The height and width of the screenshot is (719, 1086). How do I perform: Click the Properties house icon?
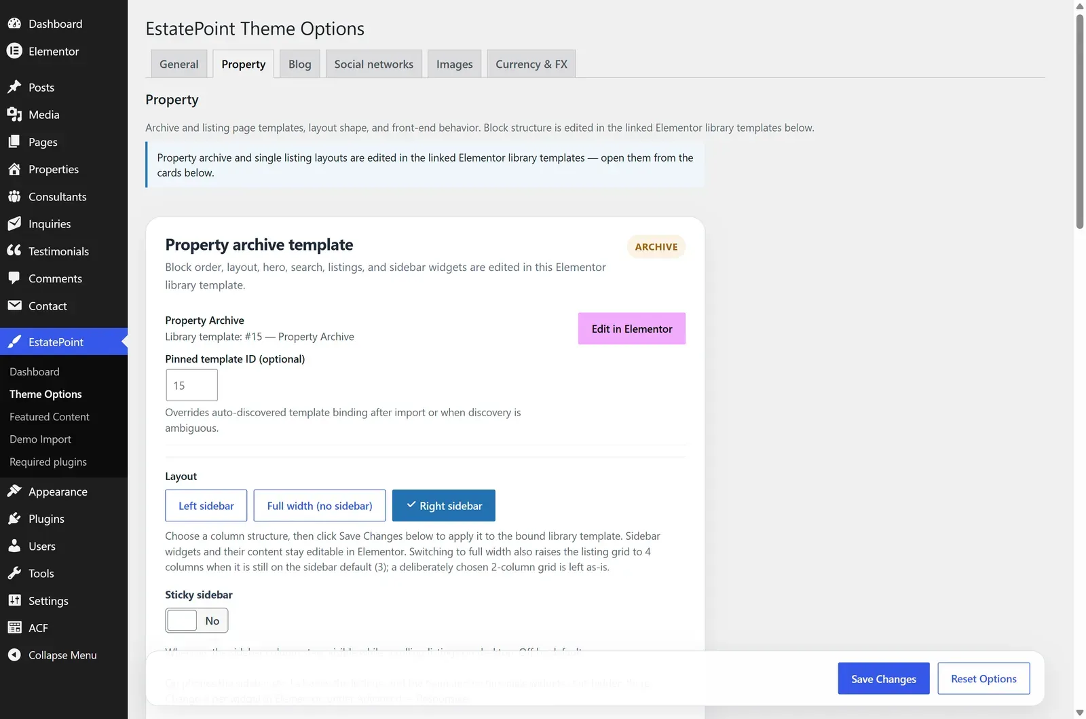click(x=14, y=169)
